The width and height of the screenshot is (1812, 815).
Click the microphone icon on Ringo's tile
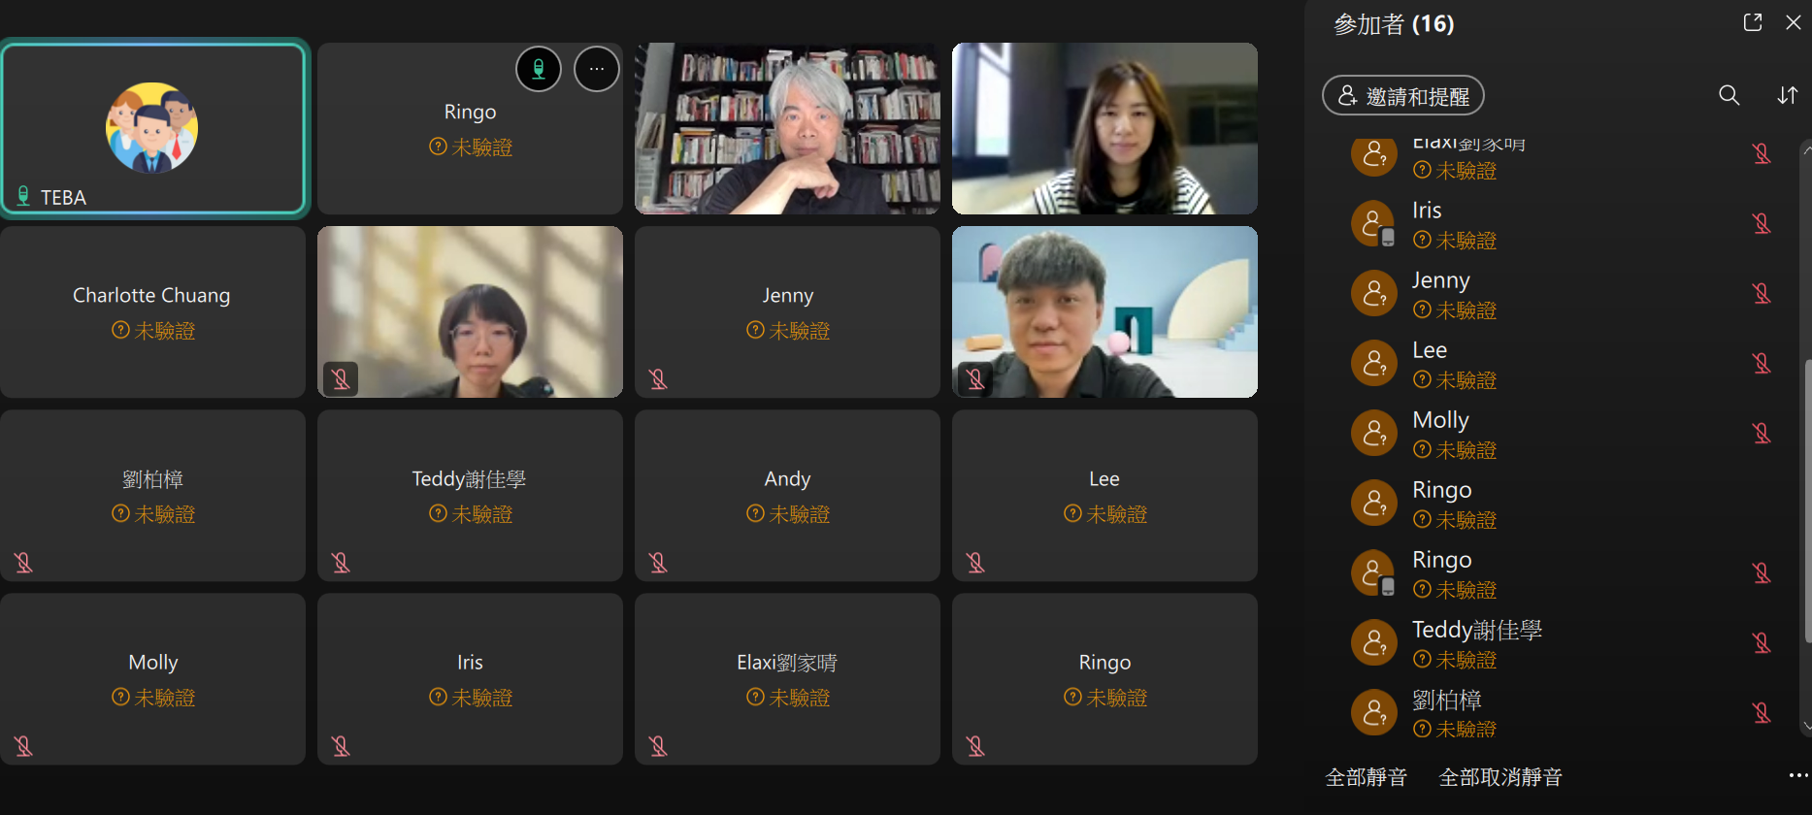tap(539, 70)
